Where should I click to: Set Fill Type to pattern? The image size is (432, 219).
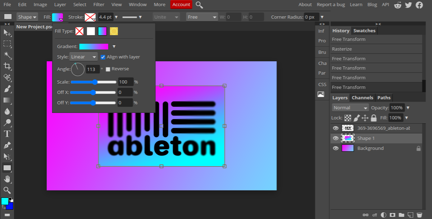click(x=114, y=31)
